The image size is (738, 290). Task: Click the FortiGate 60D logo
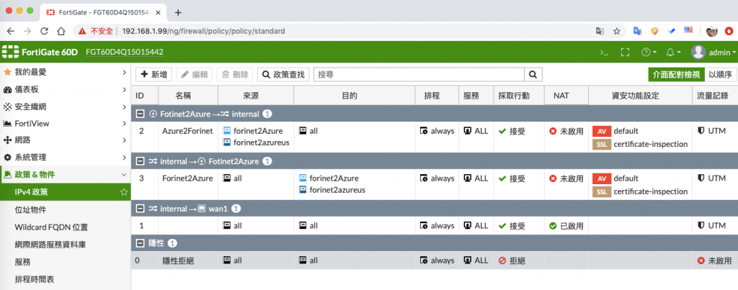tap(40, 52)
